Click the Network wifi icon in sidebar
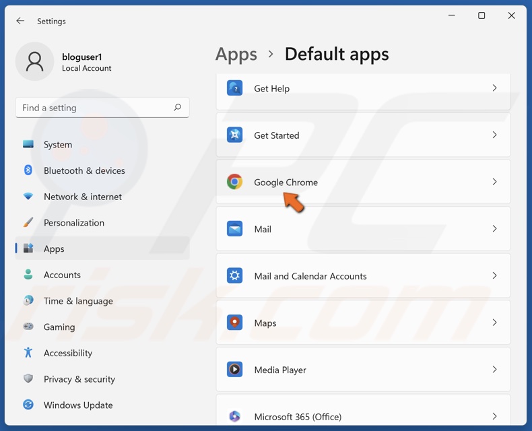532x431 pixels. click(28, 196)
